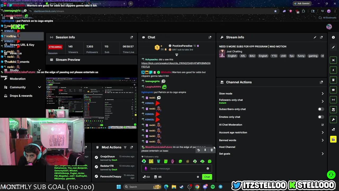Open File Explorer from taskbar
The image size is (339, 191).
[x=174, y=187]
